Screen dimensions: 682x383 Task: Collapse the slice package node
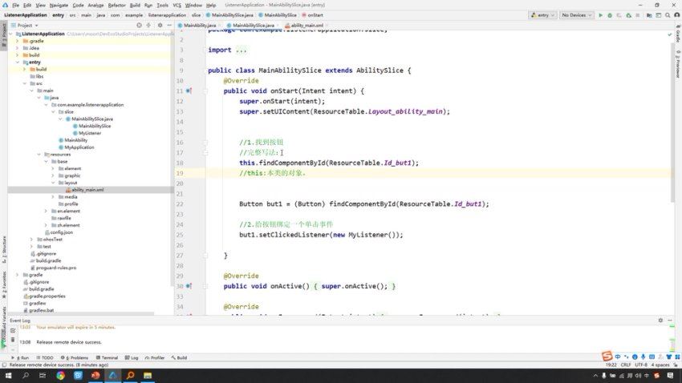[53, 111]
